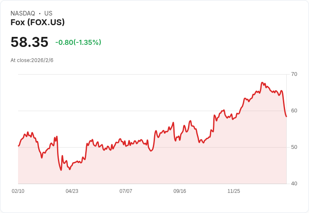Select the 09/16 date on x-axis
309x213 pixels.
pos(180,191)
